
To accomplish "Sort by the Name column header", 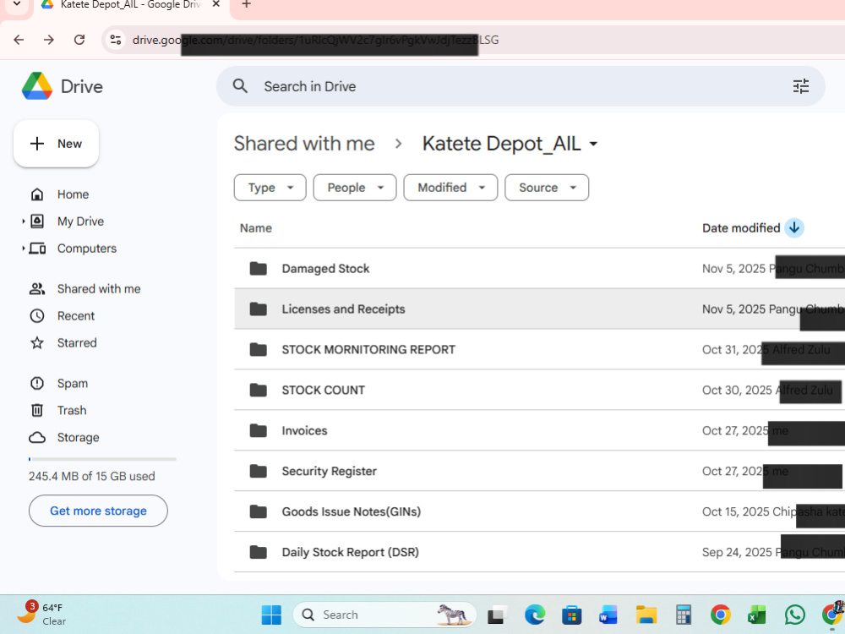I will [256, 228].
